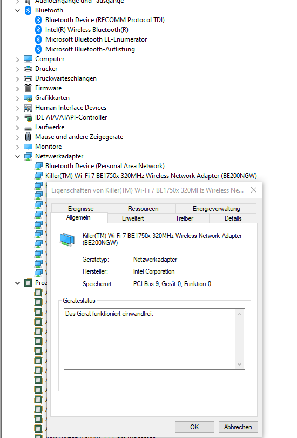Collapse the Netzwerkadapter category

pyautogui.click(x=18, y=157)
